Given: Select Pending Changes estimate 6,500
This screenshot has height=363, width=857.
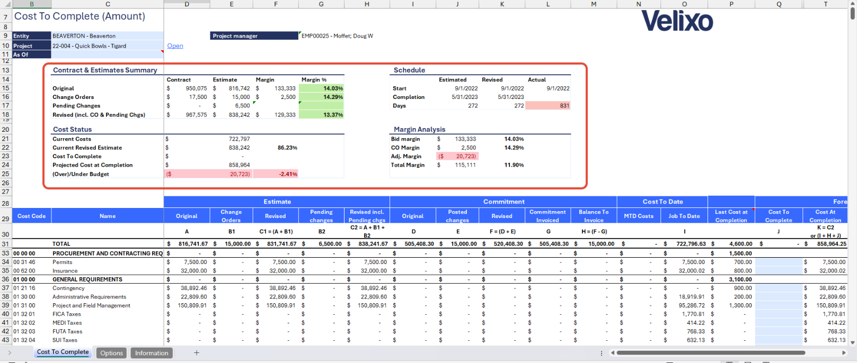Looking at the screenshot, I should pyautogui.click(x=232, y=106).
